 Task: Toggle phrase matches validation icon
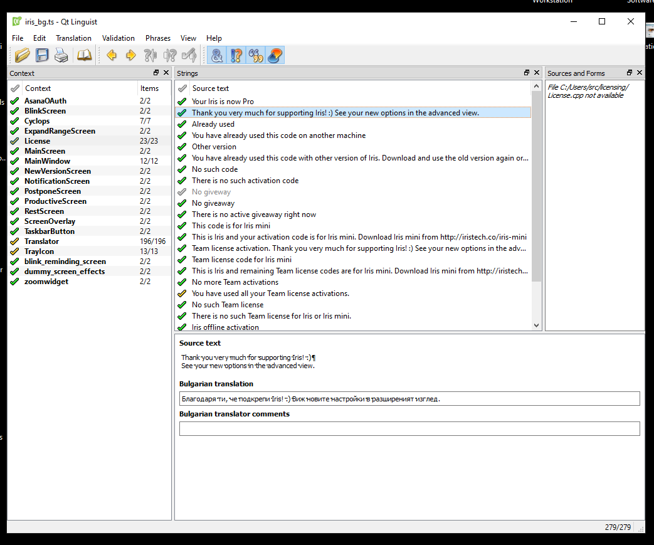256,55
